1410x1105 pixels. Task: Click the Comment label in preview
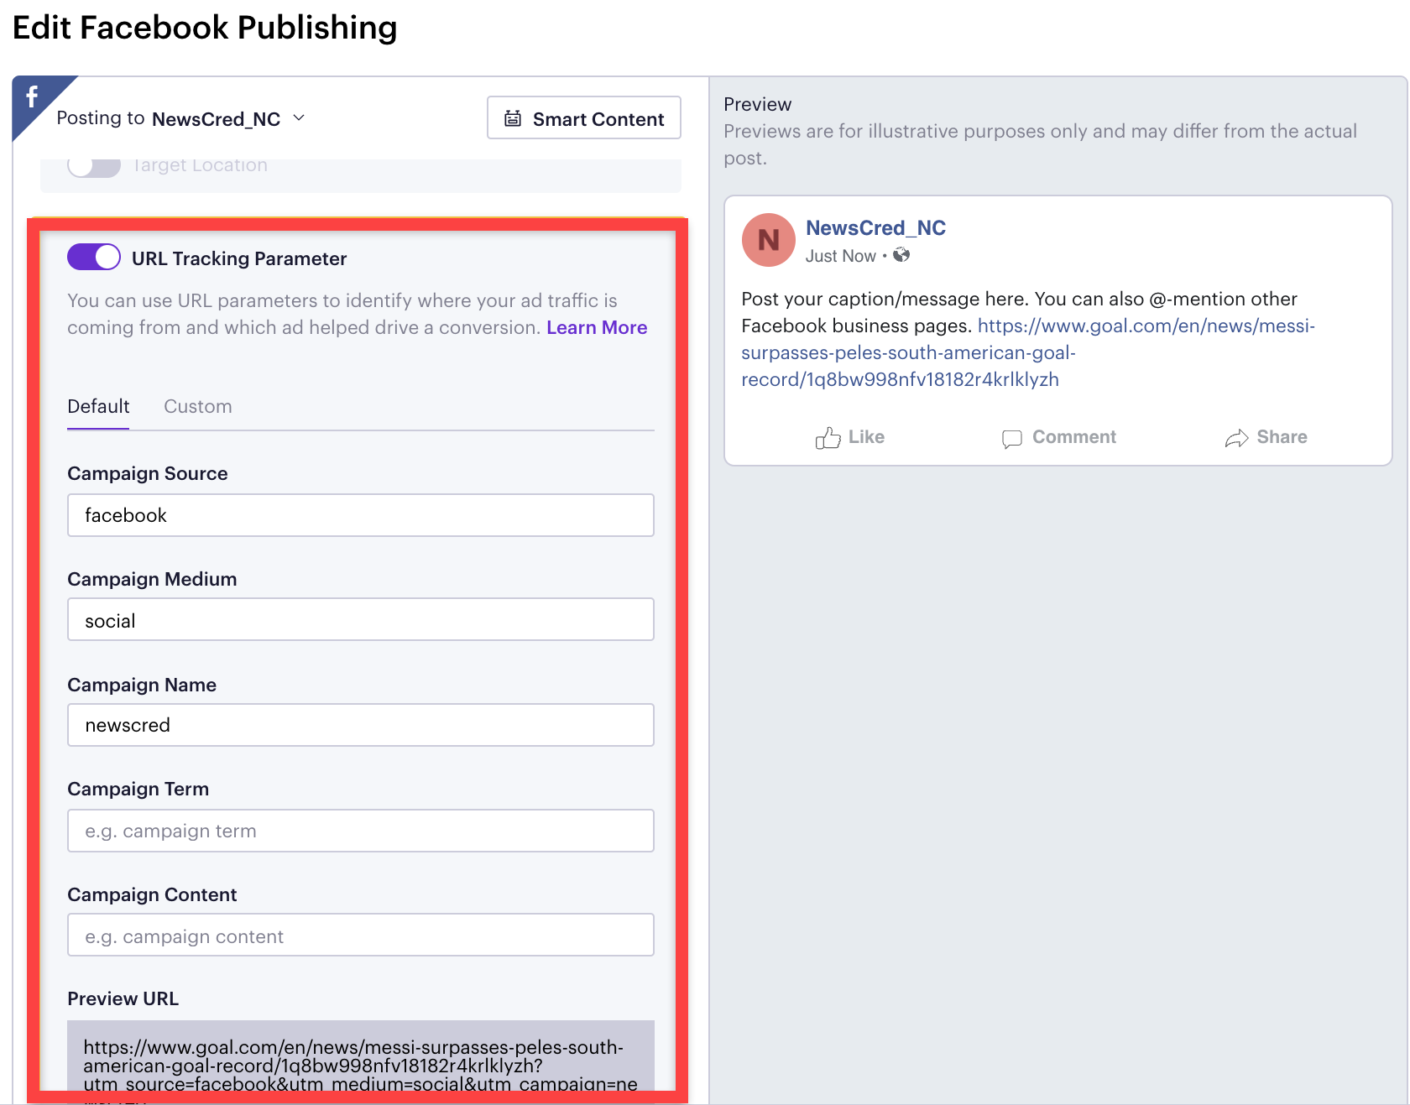pos(1074,437)
